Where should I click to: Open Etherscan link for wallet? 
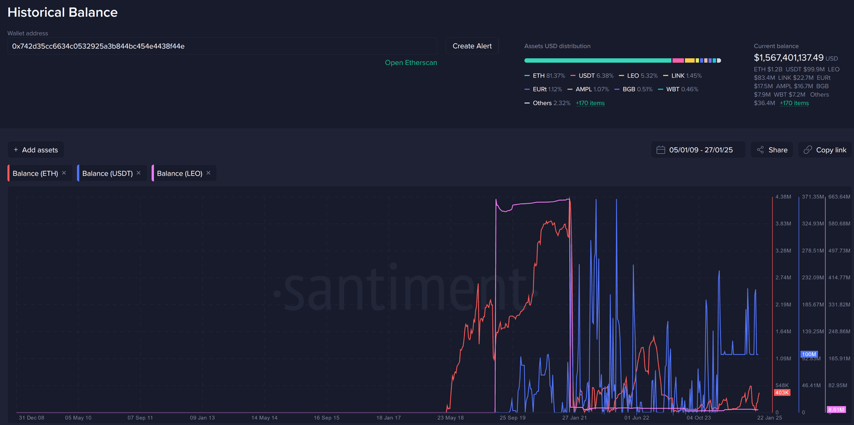click(x=411, y=63)
